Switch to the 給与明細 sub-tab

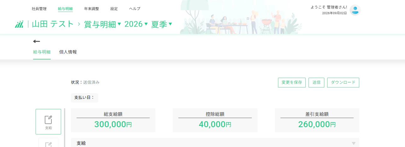(42, 52)
